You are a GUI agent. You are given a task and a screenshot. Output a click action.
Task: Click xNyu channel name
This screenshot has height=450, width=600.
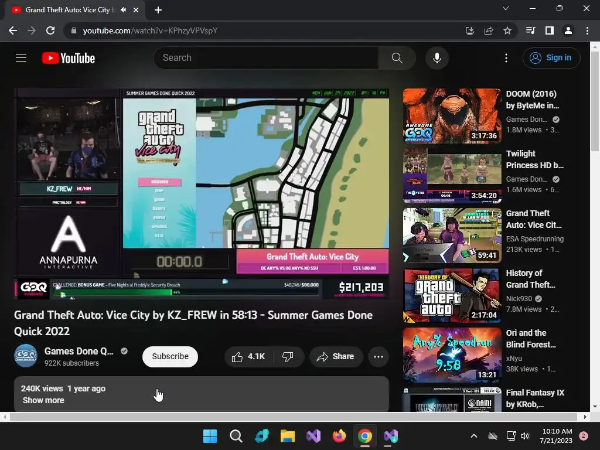(x=514, y=358)
